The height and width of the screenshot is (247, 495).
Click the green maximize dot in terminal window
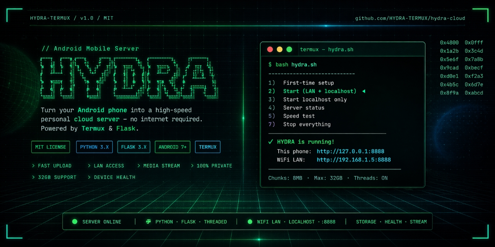[x=289, y=49]
